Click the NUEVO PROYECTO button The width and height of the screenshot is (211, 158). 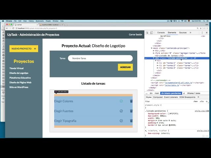[24, 49]
